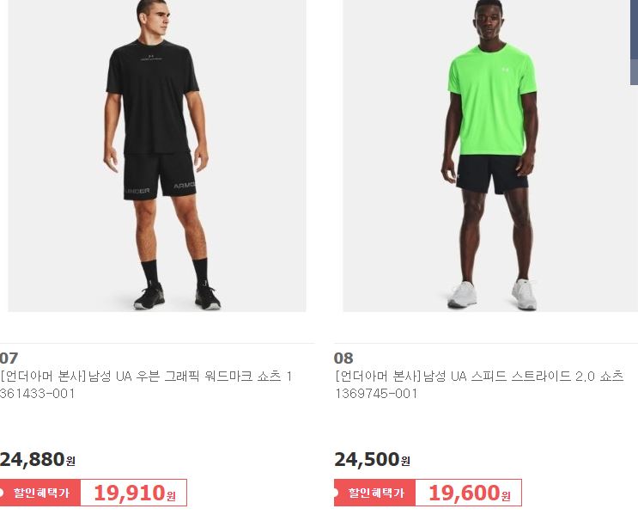Click 할인혜택가 badge under product 08

click(x=374, y=493)
